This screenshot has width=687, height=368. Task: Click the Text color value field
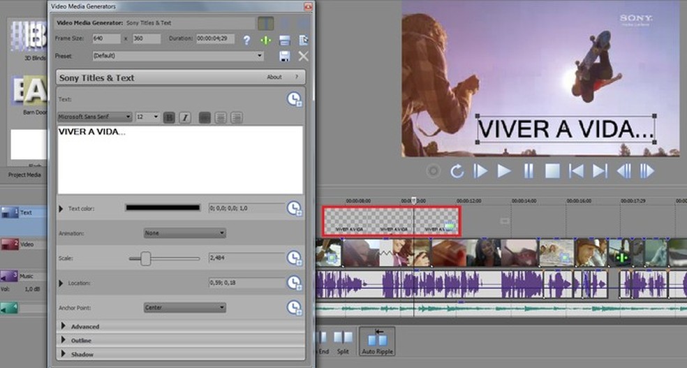coord(247,208)
